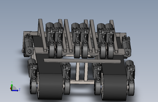Click the XYZ orientation triad

click(x=15, y=86)
